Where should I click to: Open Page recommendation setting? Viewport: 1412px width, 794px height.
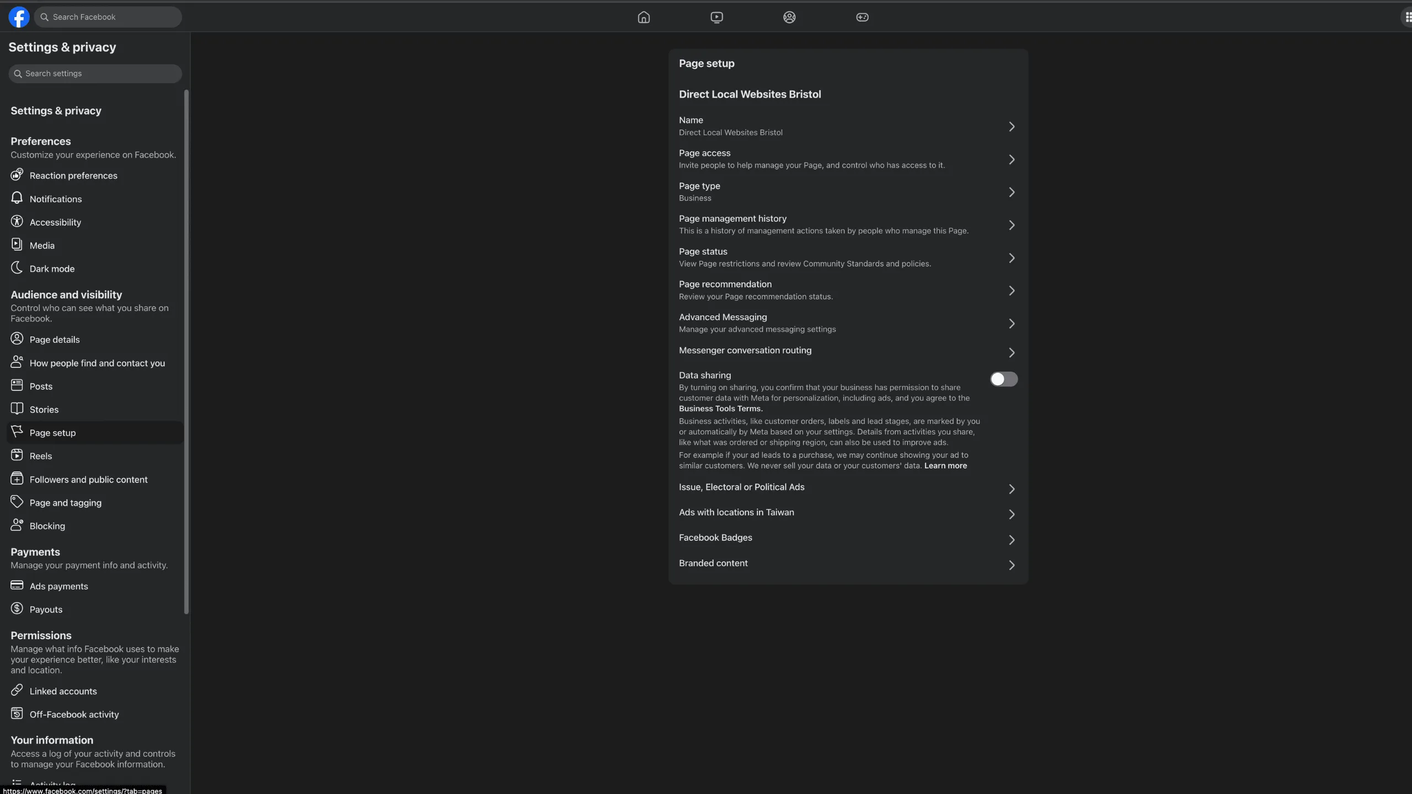tap(848, 291)
